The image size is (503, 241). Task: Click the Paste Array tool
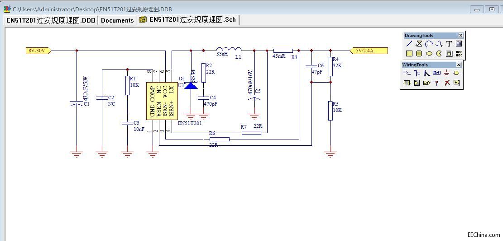tap(459, 54)
